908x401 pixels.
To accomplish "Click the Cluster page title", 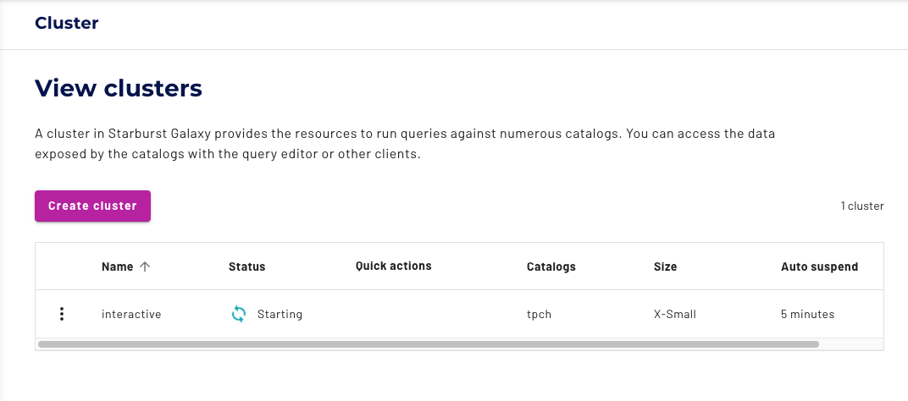I will click(67, 23).
